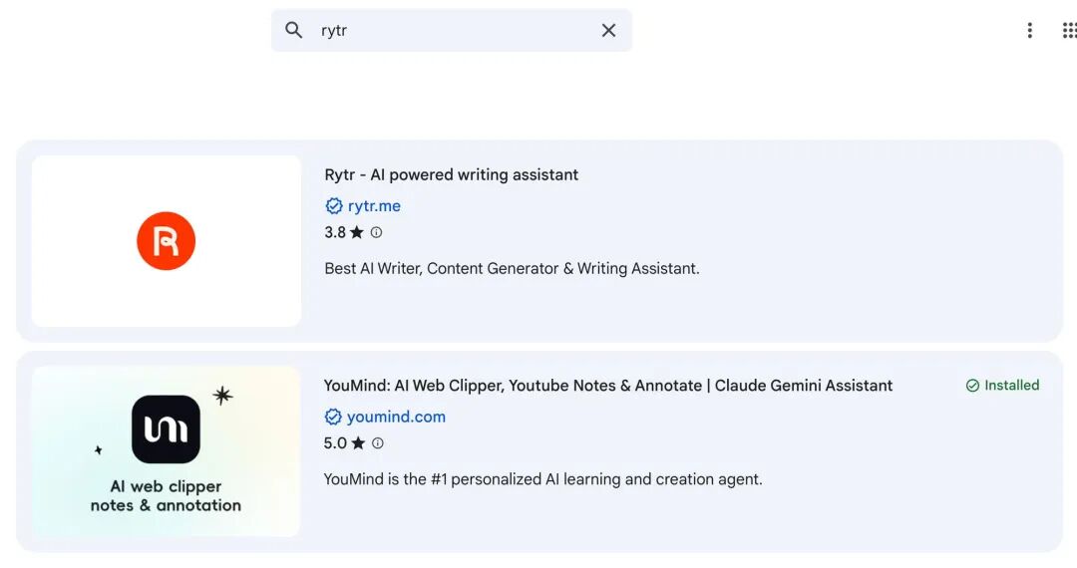Open the YouMind extension thumbnail
Image resolution: width=1077 pixels, height=568 pixels.
[166, 451]
